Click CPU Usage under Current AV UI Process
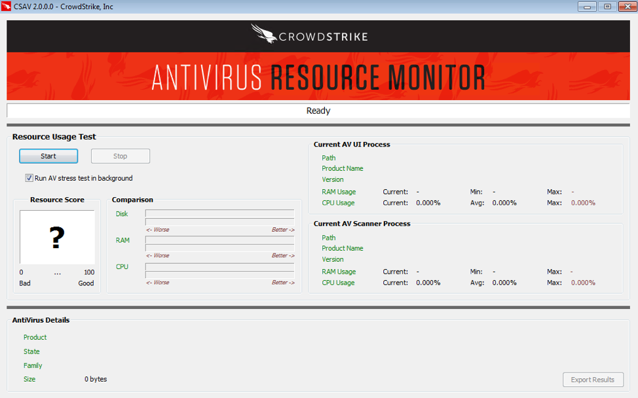The height and width of the screenshot is (398, 638). (338, 203)
